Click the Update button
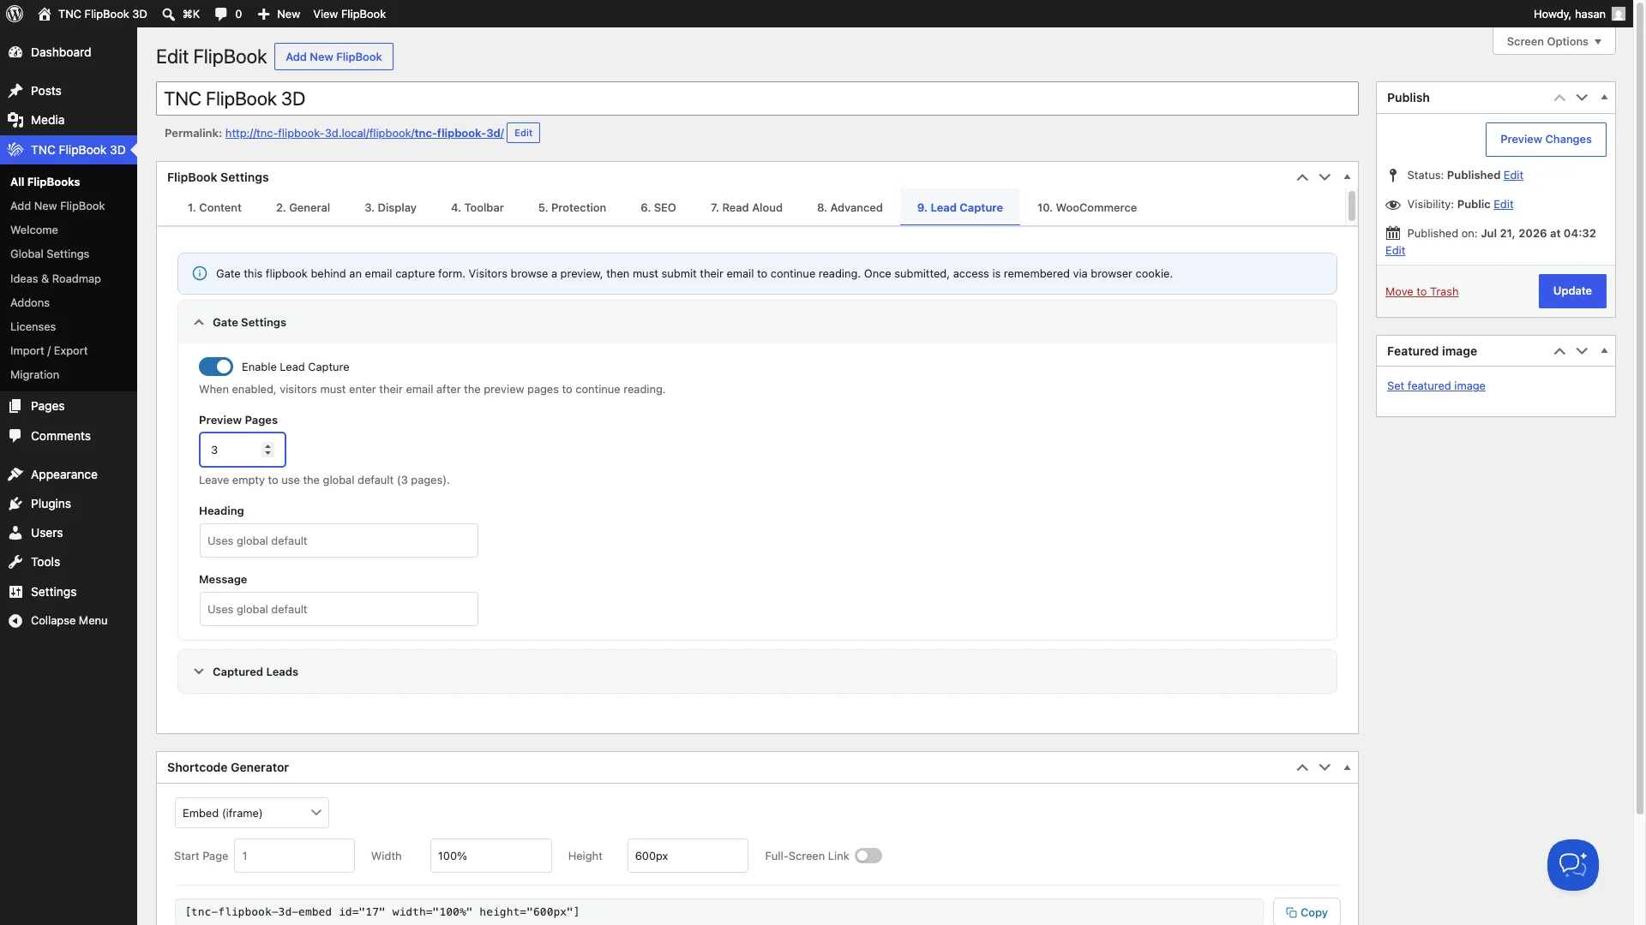Viewport: 1646px width, 925px height. (x=1572, y=291)
